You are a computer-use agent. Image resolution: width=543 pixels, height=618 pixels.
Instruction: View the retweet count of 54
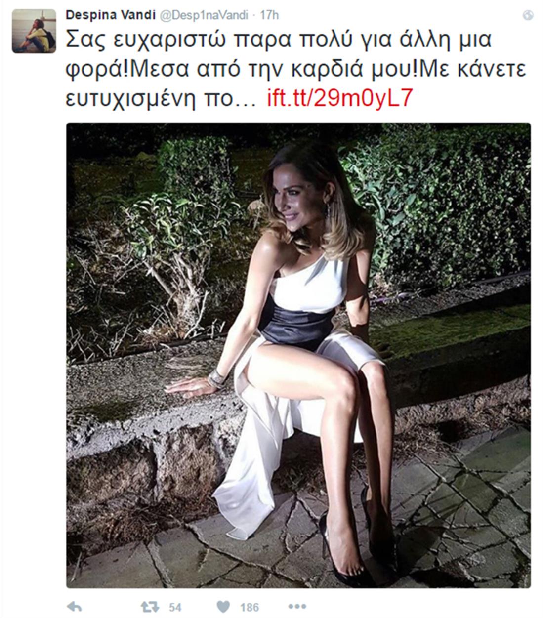(x=175, y=608)
